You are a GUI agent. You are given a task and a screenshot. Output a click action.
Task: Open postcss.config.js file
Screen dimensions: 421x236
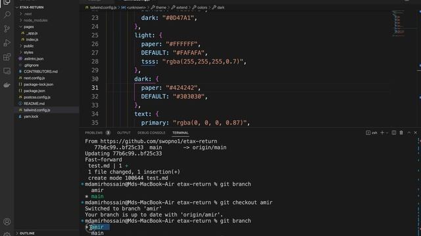[x=37, y=98]
